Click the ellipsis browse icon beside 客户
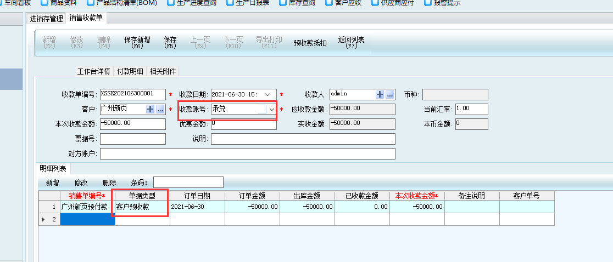The width and height of the screenshot is (613, 262). pos(160,110)
